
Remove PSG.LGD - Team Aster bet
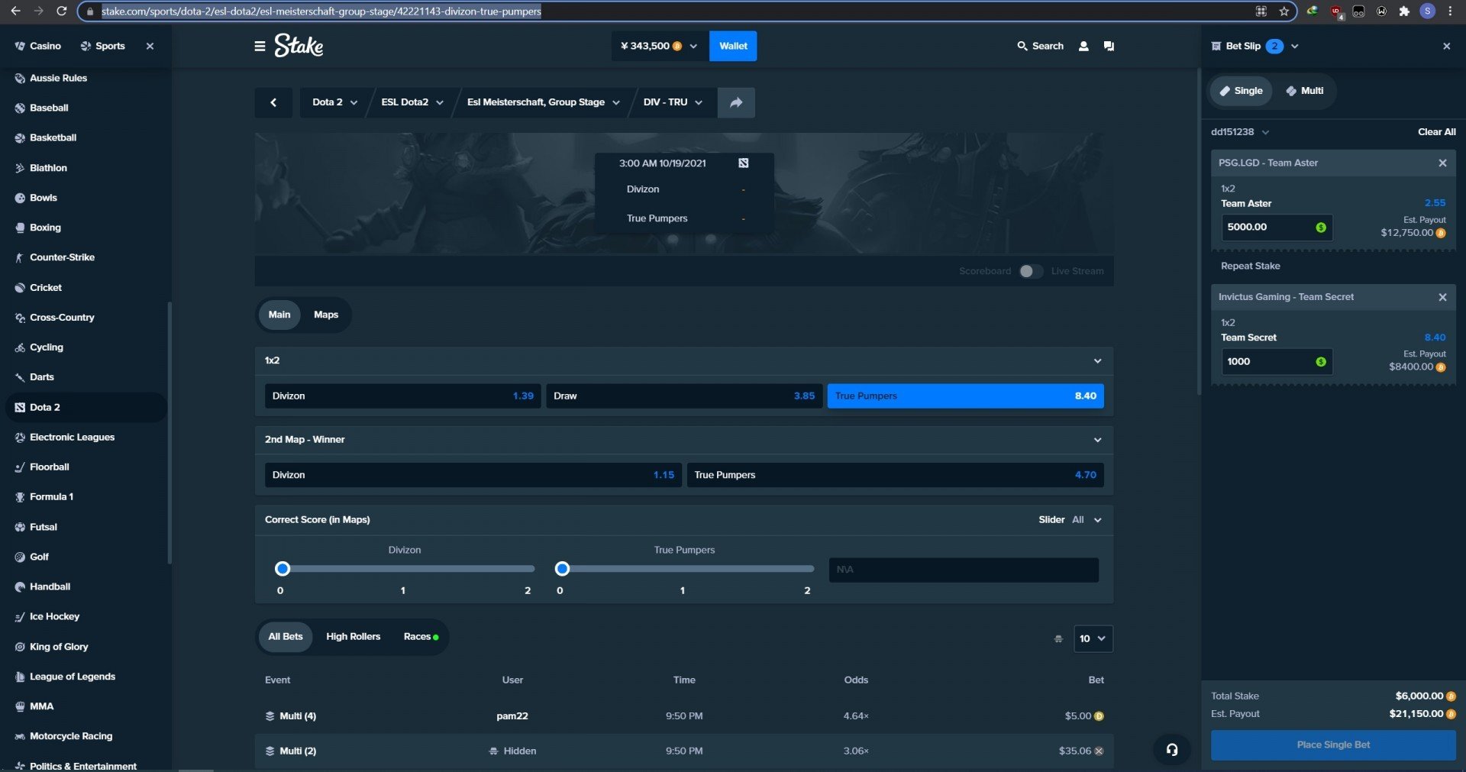tap(1442, 163)
